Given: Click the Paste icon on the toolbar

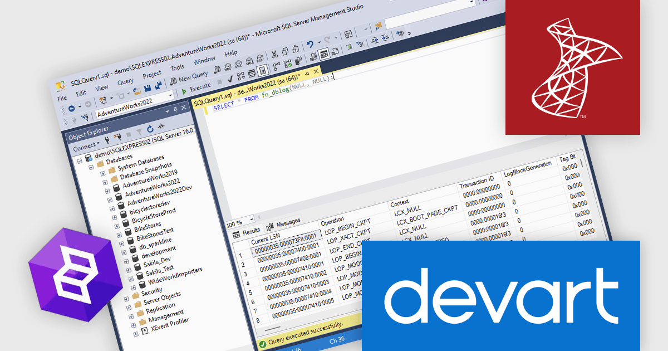Looking at the screenshot, I should click(x=296, y=48).
